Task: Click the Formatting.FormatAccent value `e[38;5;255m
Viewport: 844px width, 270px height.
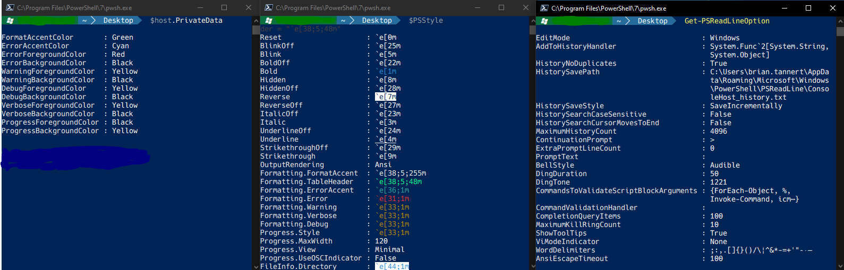Action: (400, 173)
